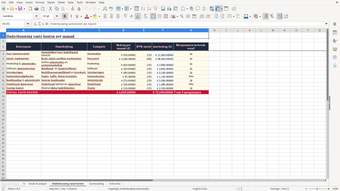Image resolution: width=340 pixels, height=191 pixels.
Task: Toggle Freeze Rows and Columns
Action: click(218, 9)
